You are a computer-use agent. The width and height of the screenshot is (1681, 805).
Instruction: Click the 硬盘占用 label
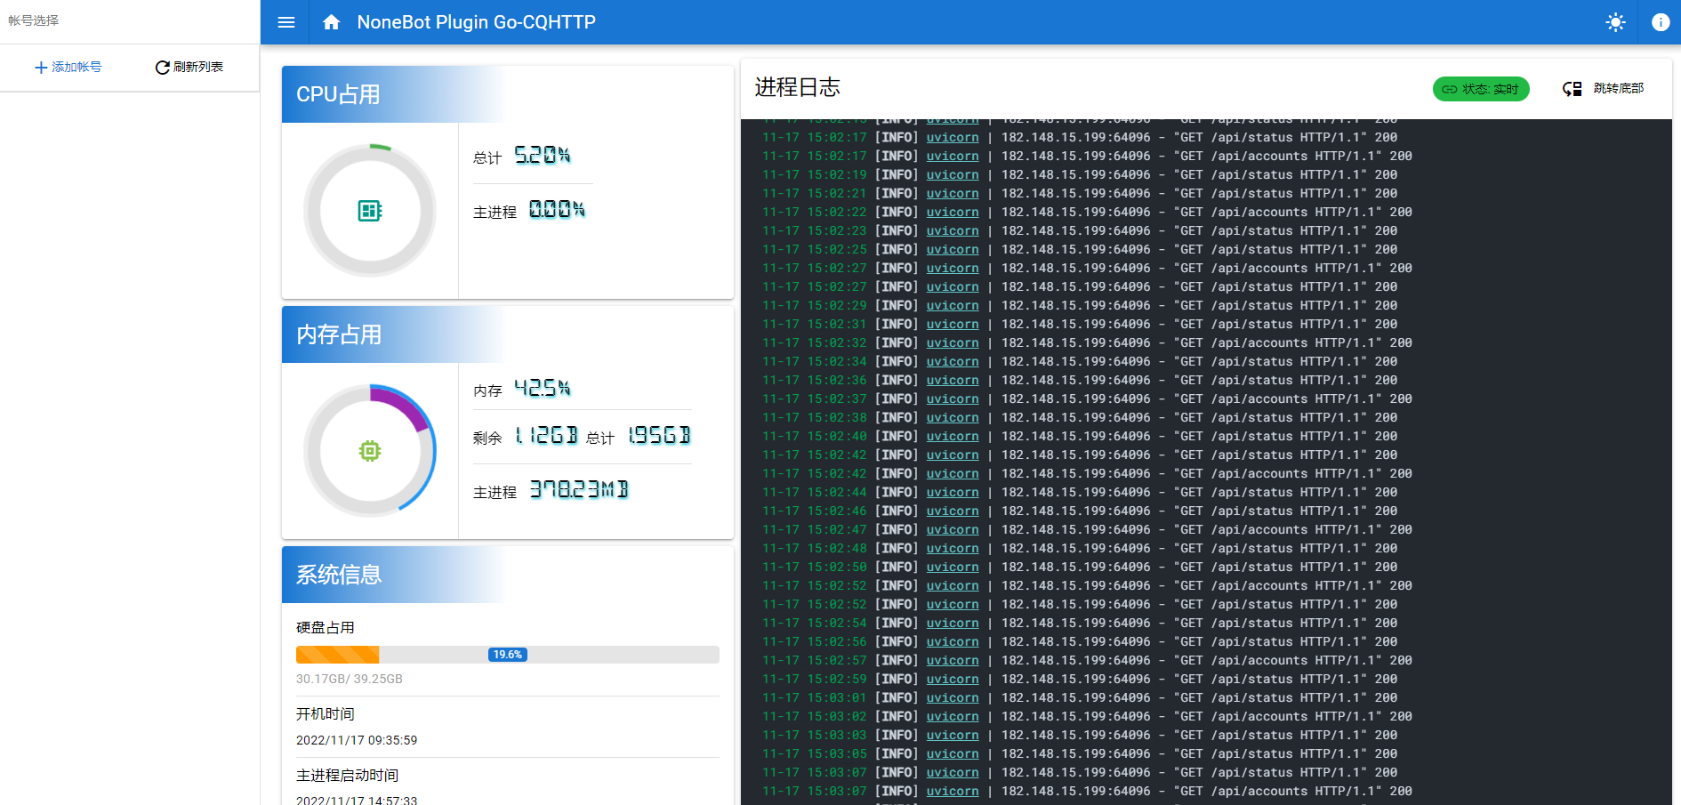point(326,627)
